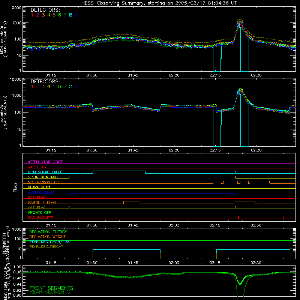Click orange detector 3 in the front segments legend
The width and height of the screenshot is (300, 300).
43,15
